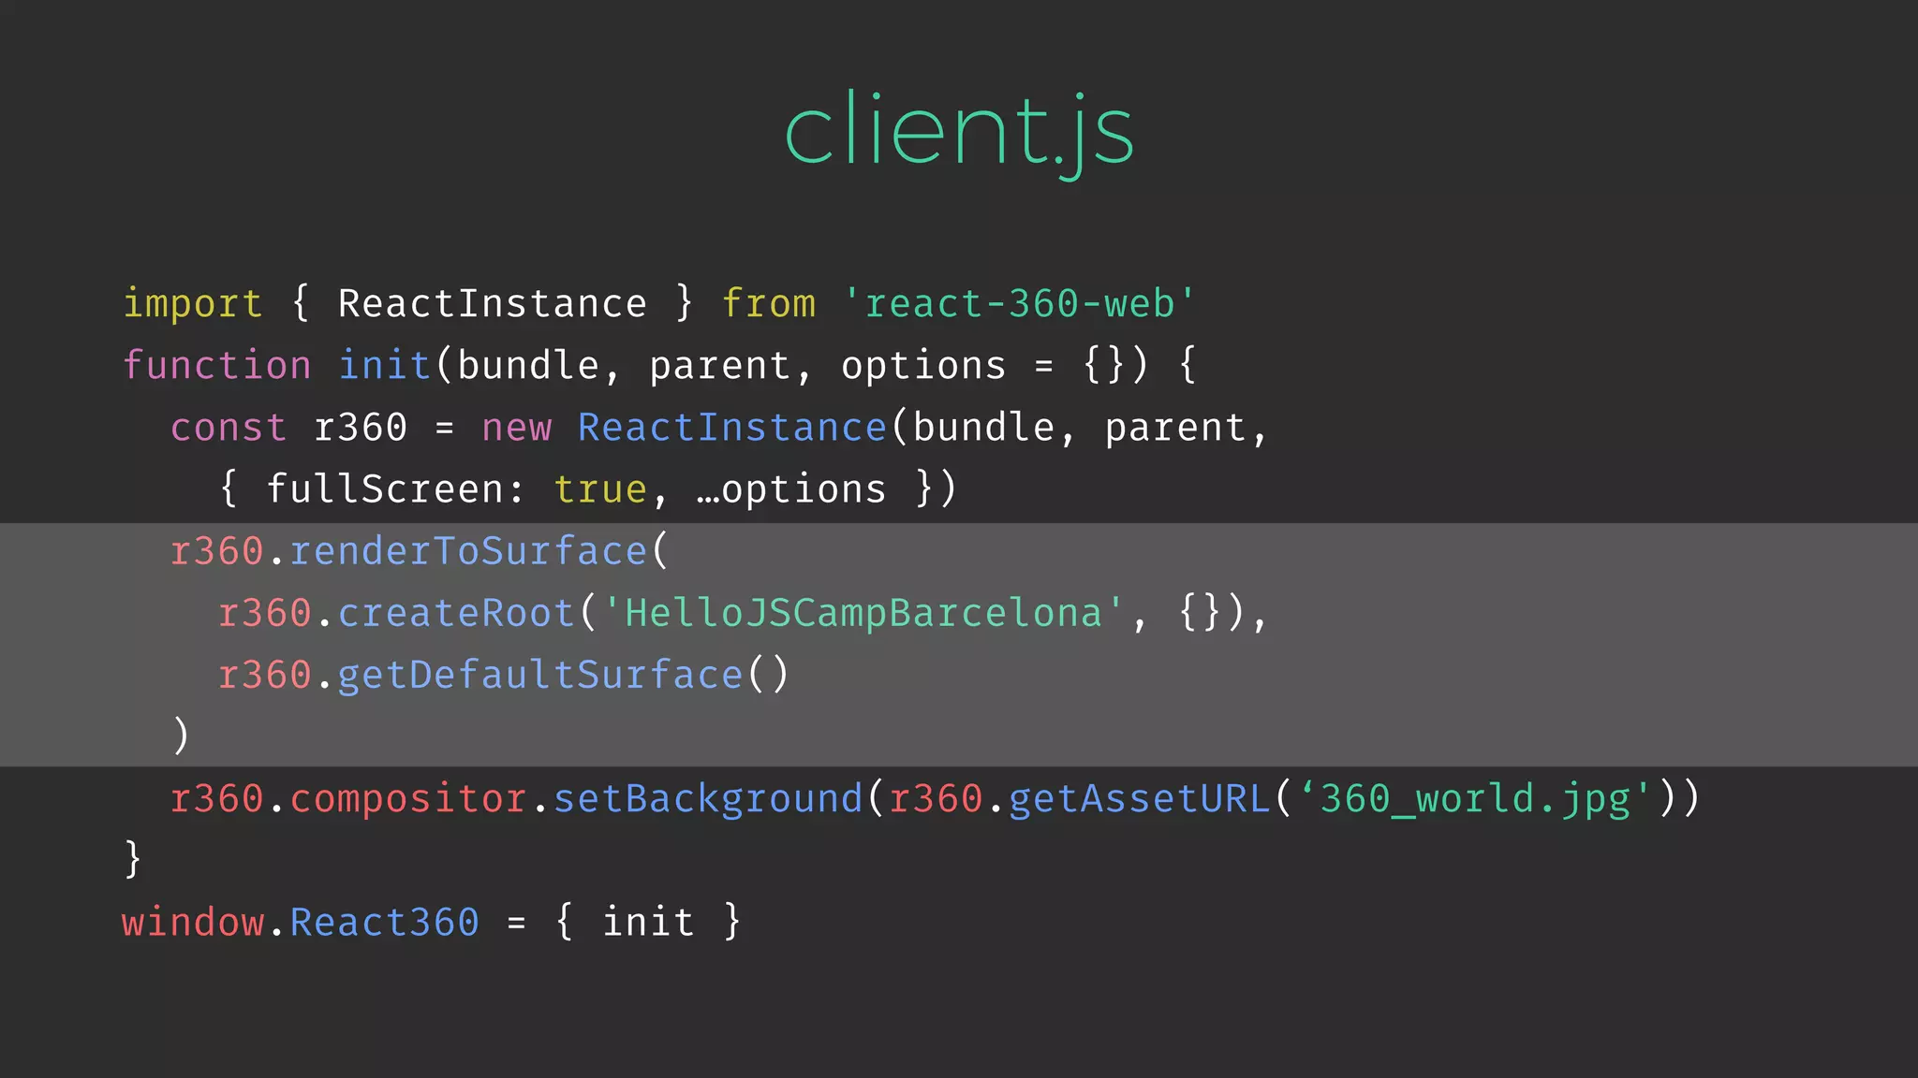This screenshot has width=1918, height=1078.
Task: Click the 'const' keyword
Action: 229,428
